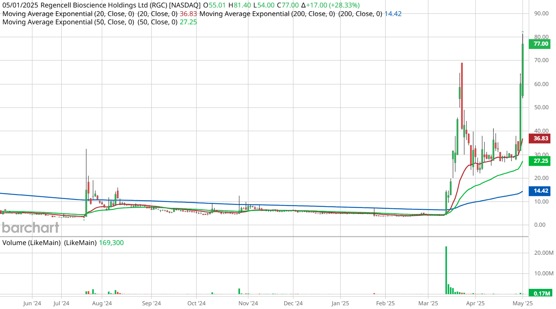556x309 pixels.
Task: Click the Dec '24 date label
Action: (x=293, y=303)
